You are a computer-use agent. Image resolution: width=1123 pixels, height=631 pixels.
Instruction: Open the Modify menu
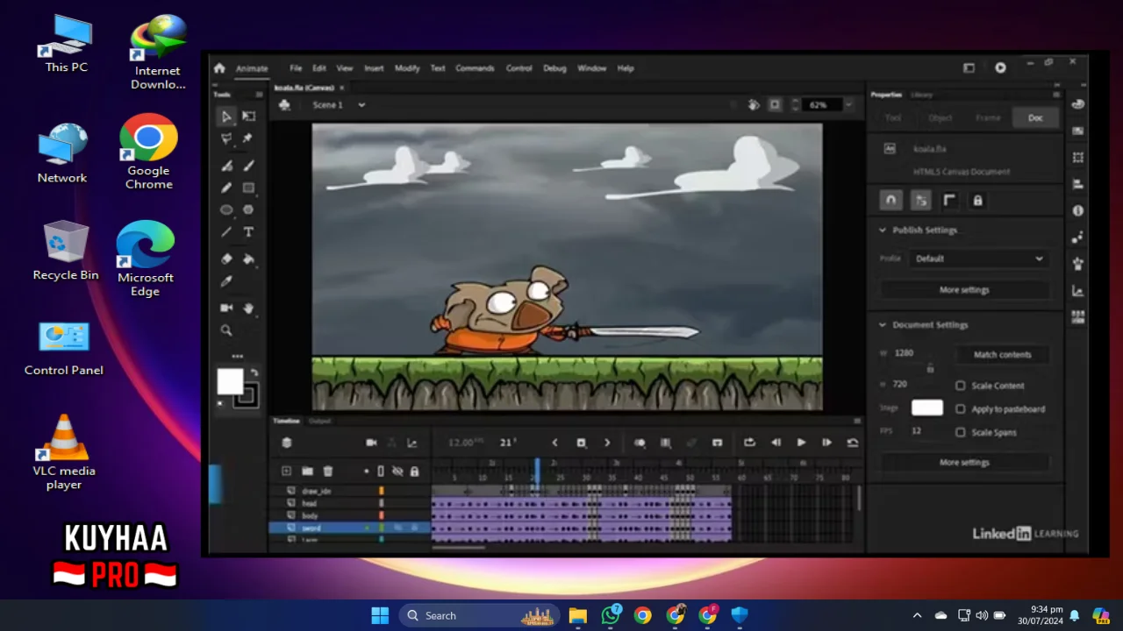[x=407, y=68]
